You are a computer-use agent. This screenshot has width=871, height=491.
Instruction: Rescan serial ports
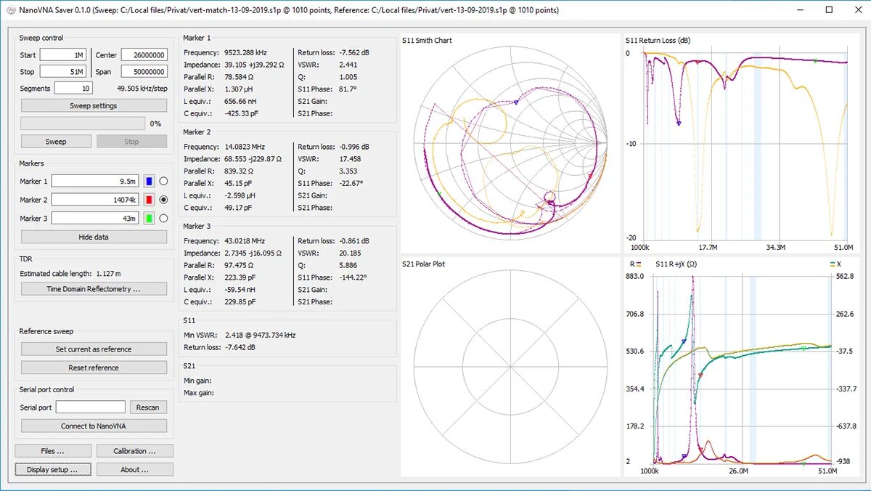coord(148,407)
